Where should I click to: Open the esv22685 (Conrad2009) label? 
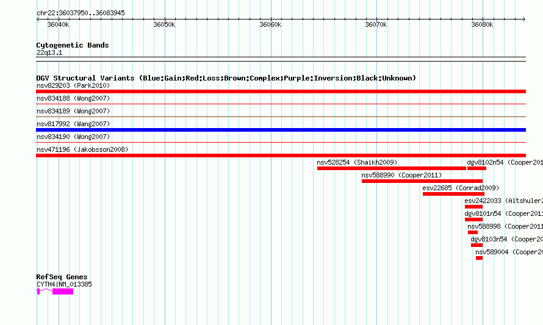coord(461,188)
